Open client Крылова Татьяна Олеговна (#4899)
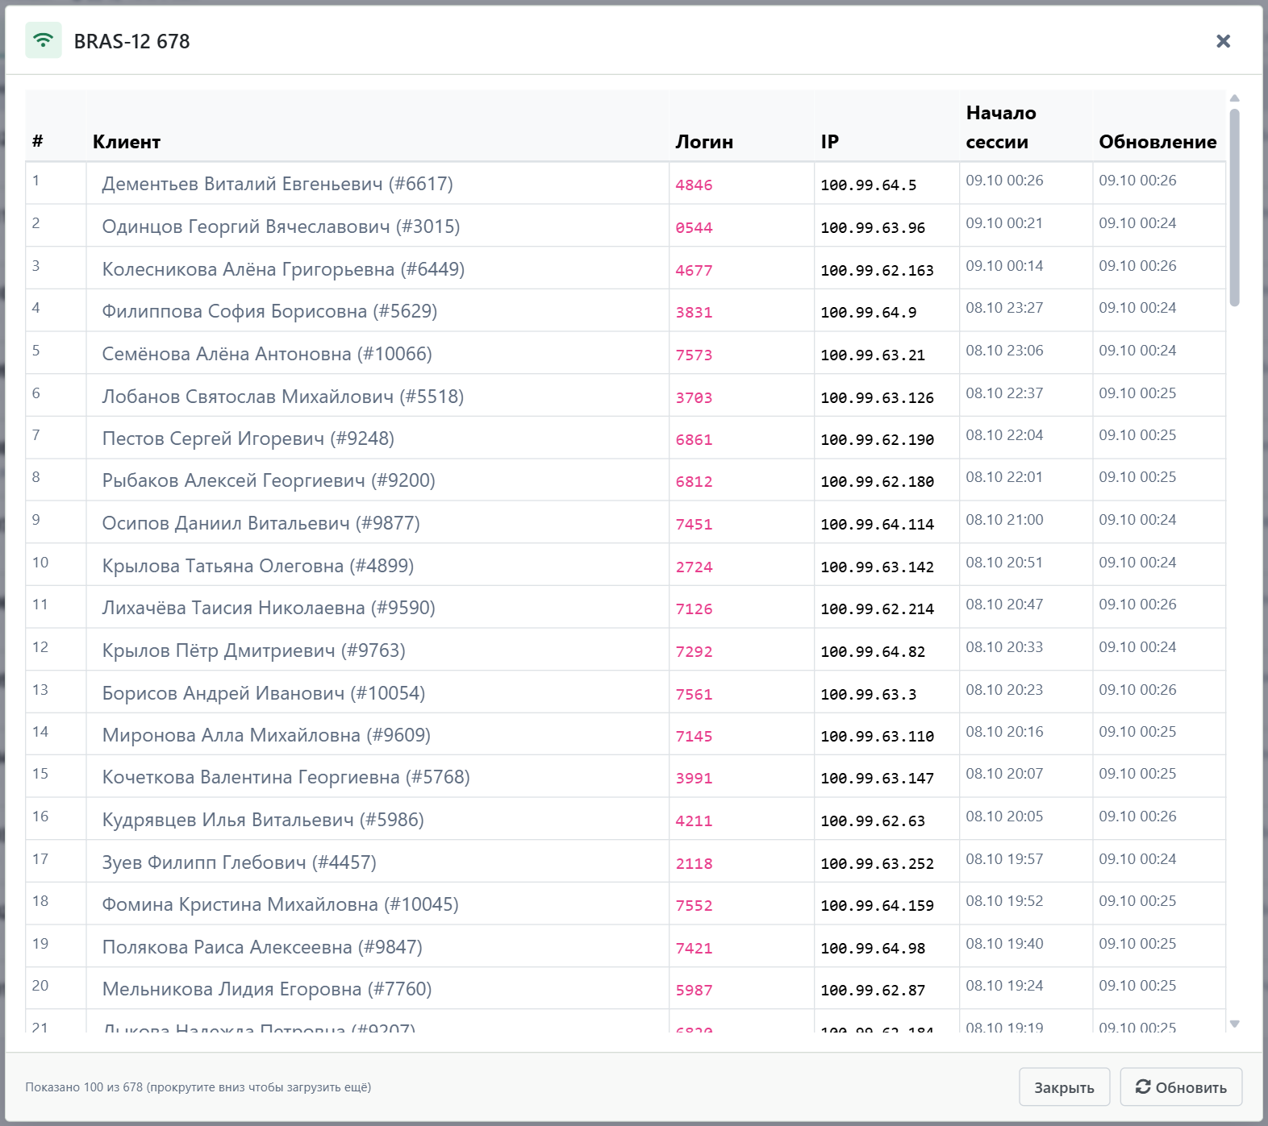Screen dimensions: 1268x1126 pyautogui.click(x=258, y=566)
